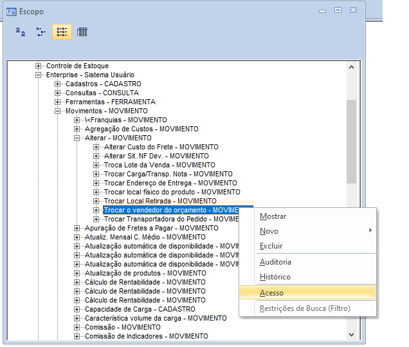Open the Novo submenu
The width and height of the screenshot is (409, 347).
[x=270, y=231]
